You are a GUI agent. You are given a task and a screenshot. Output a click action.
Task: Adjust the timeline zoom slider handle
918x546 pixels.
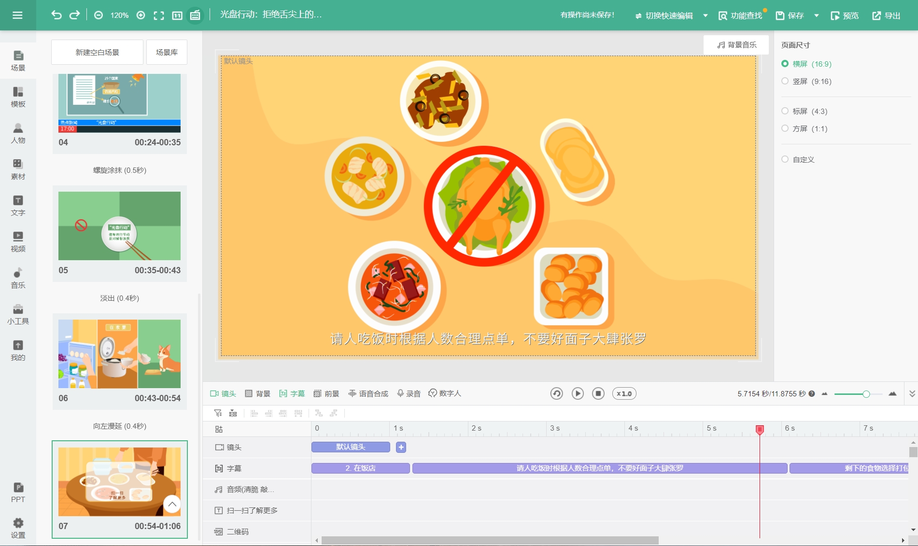[x=866, y=394]
